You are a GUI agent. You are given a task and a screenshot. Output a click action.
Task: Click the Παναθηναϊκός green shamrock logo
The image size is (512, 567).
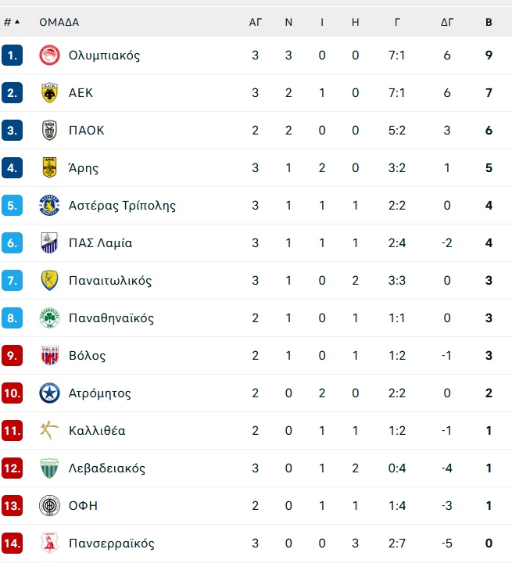tap(49, 318)
